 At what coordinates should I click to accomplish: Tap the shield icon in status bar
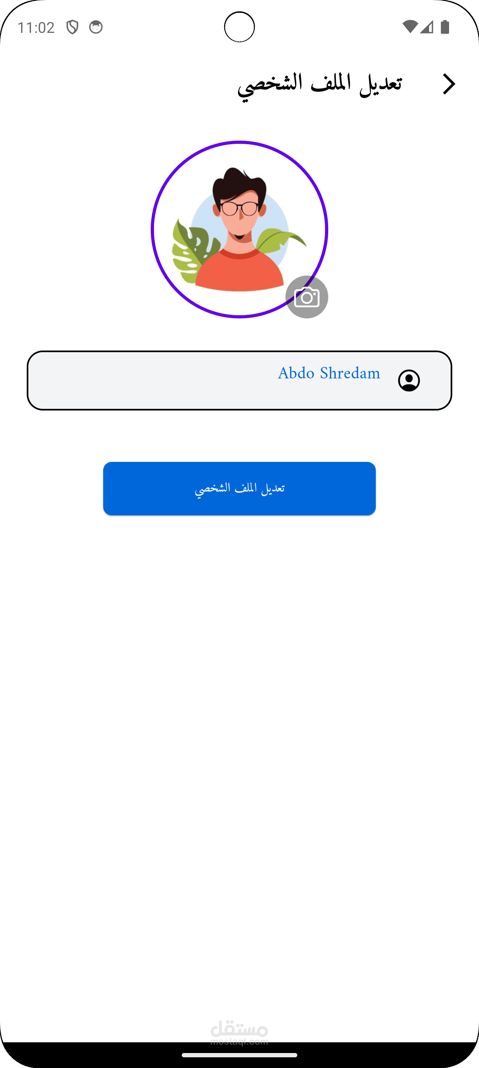click(72, 27)
